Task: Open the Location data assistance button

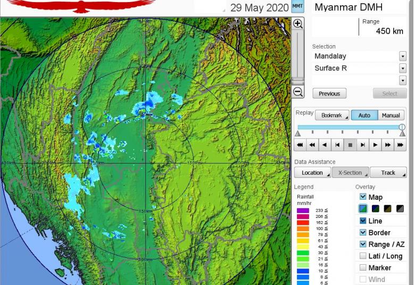Action: pos(312,173)
